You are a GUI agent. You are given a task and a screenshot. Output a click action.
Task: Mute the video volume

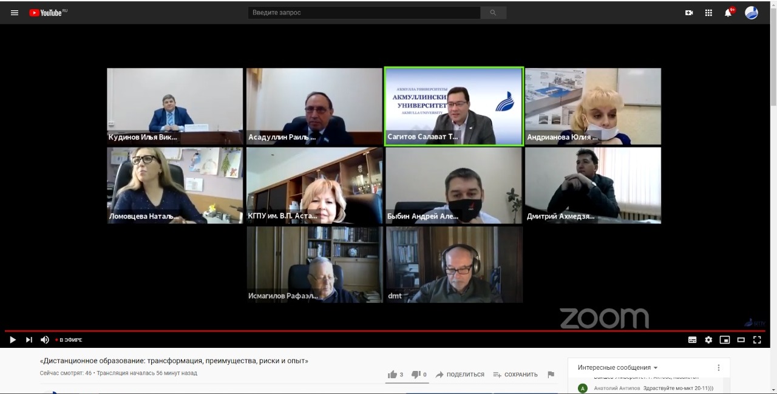[45, 340]
